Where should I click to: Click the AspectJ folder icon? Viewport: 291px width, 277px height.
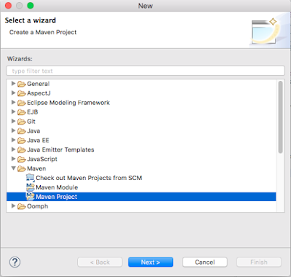pos(22,93)
